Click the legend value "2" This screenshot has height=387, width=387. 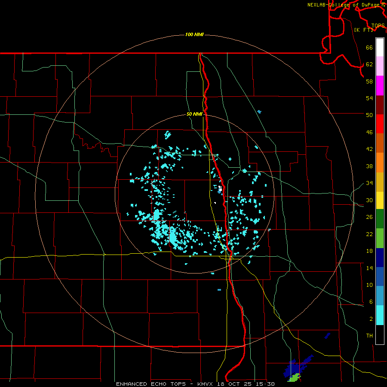[371, 319]
